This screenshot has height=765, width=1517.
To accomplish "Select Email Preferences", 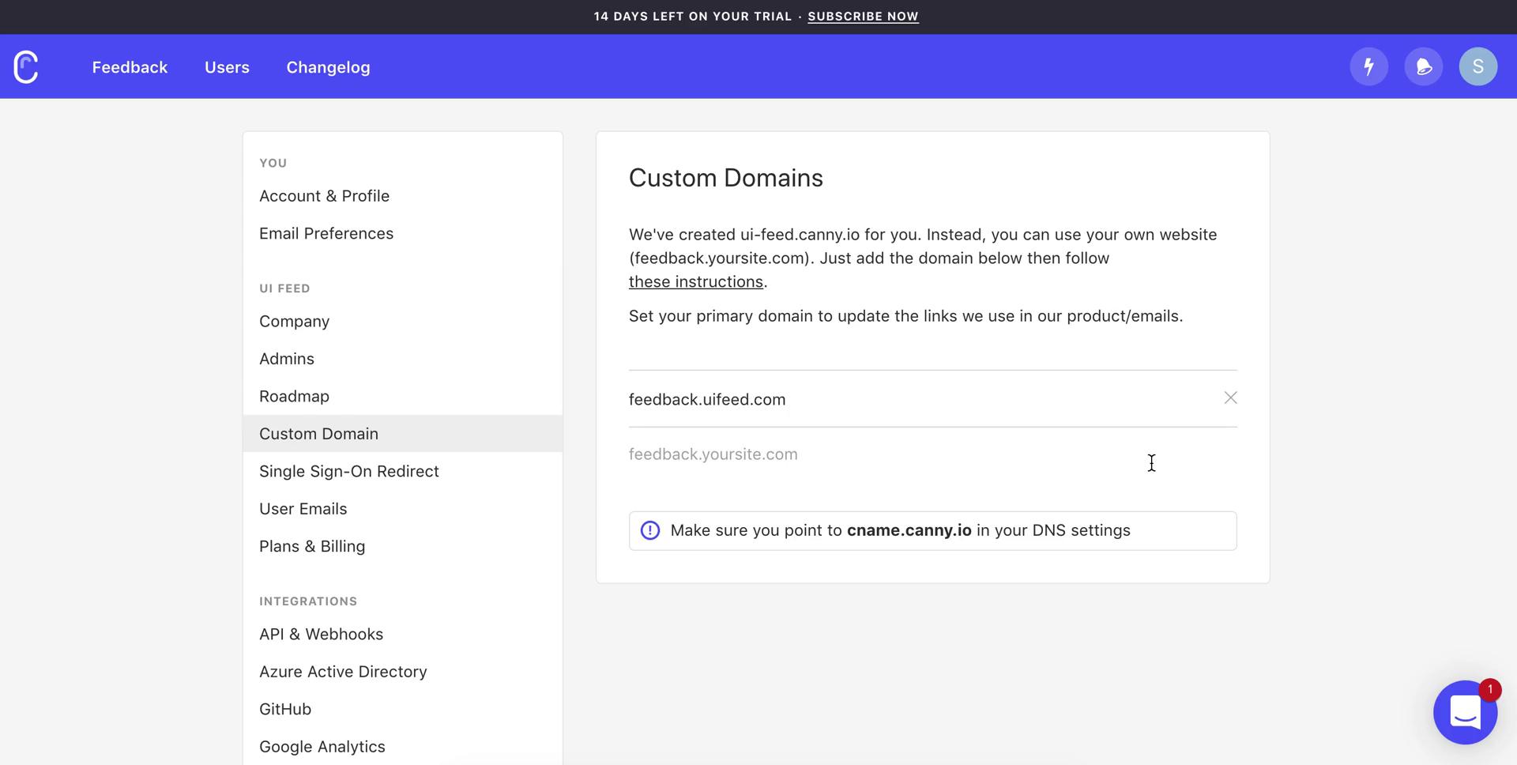I will tap(326, 233).
